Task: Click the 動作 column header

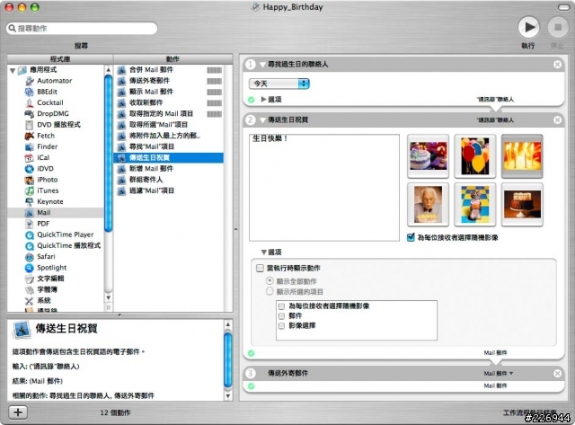Action: point(173,59)
